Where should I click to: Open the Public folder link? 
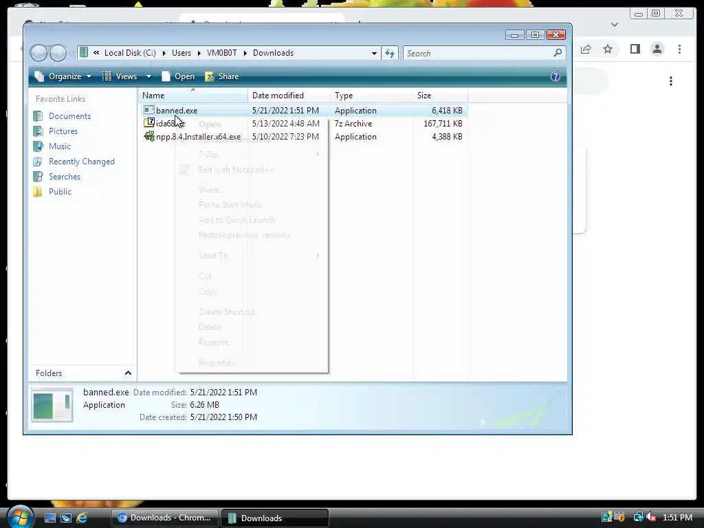tap(60, 192)
